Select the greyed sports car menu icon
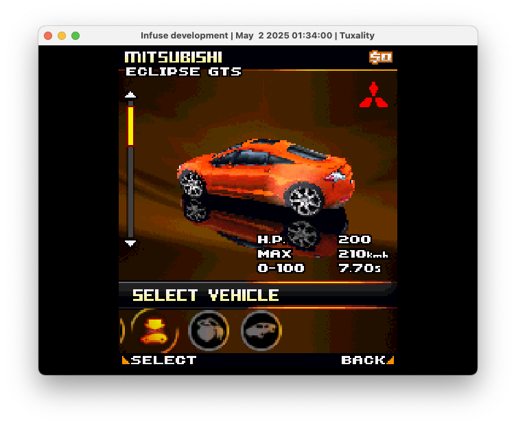516x426 pixels. [x=261, y=330]
